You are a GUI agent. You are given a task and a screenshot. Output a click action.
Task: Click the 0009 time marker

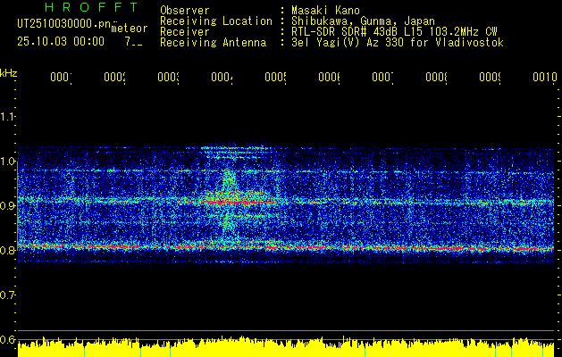490,77
